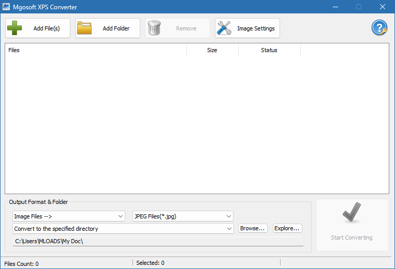Click the green plus Add File(s) icon

tap(14, 28)
